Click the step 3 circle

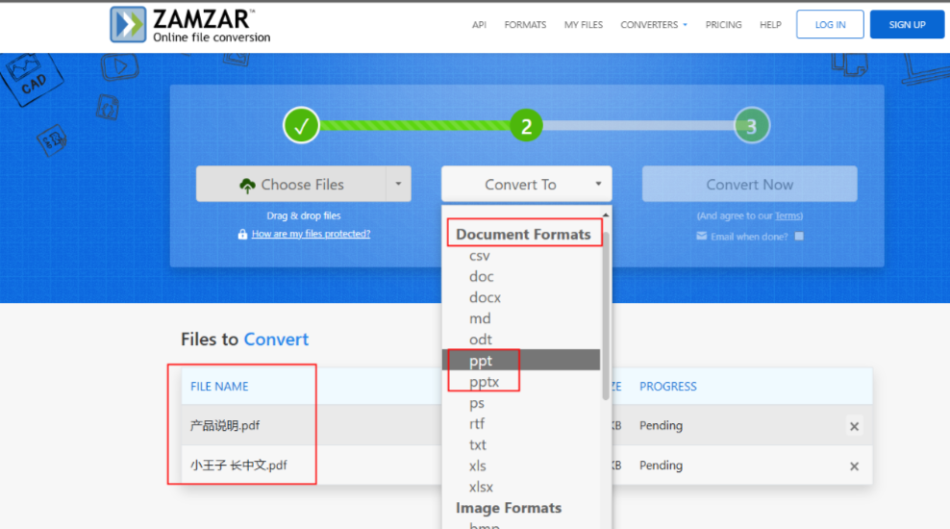click(752, 125)
